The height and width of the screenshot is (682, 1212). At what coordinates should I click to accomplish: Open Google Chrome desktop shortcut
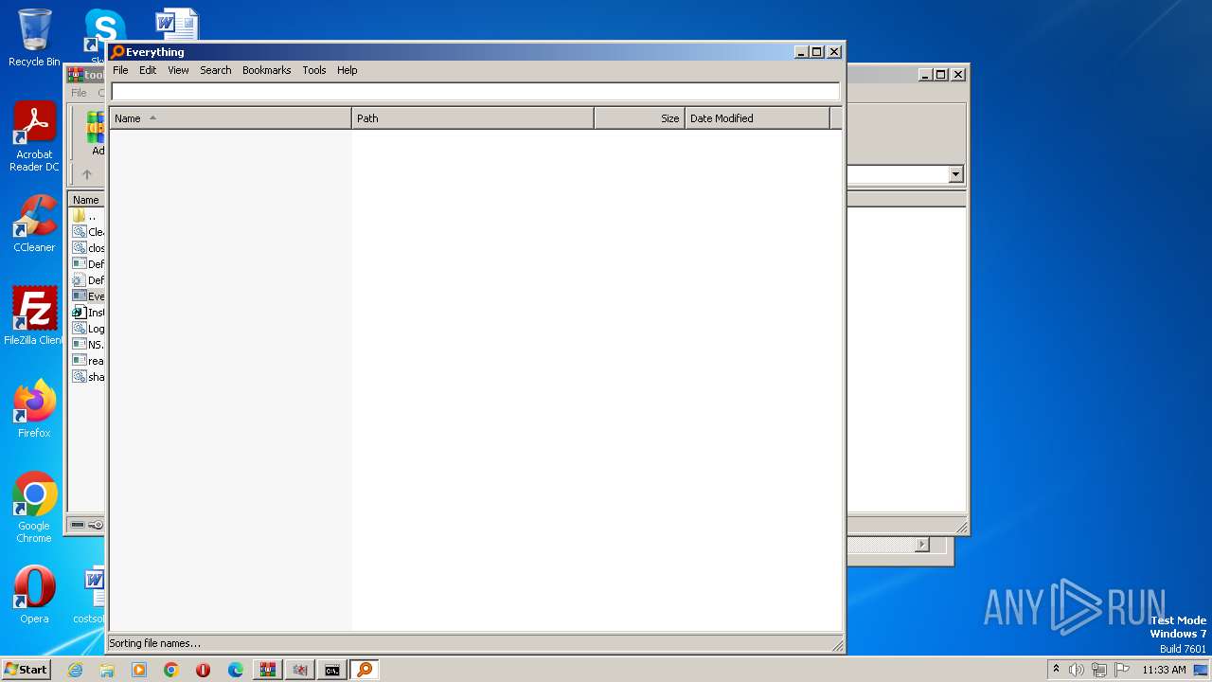tap(34, 508)
